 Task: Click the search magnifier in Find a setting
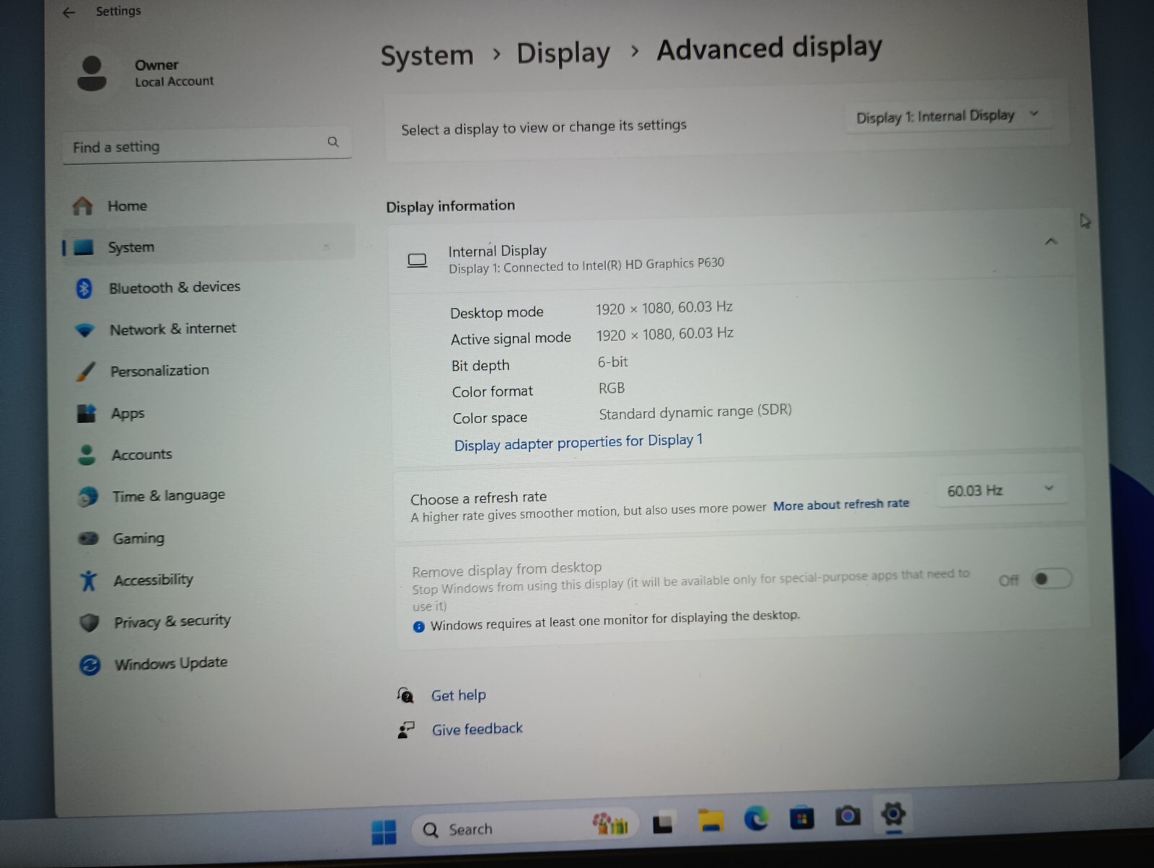(x=332, y=142)
